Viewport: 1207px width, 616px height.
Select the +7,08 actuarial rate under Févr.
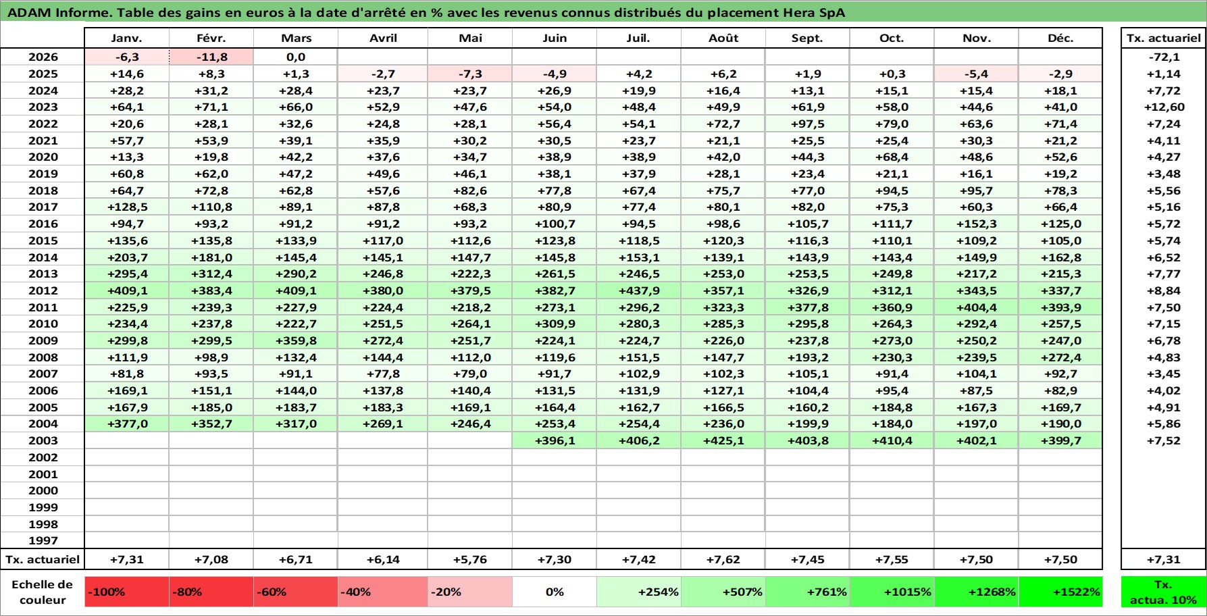click(x=211, y=559)
